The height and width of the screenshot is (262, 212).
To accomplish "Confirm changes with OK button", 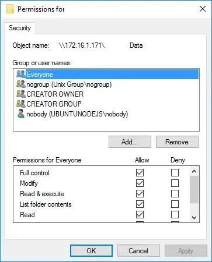I will click(x=91, y=250).
